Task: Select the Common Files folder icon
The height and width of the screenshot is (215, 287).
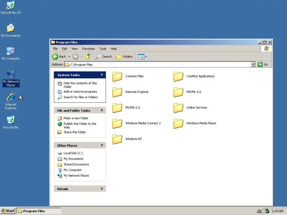Action: [x=117, y=76]
